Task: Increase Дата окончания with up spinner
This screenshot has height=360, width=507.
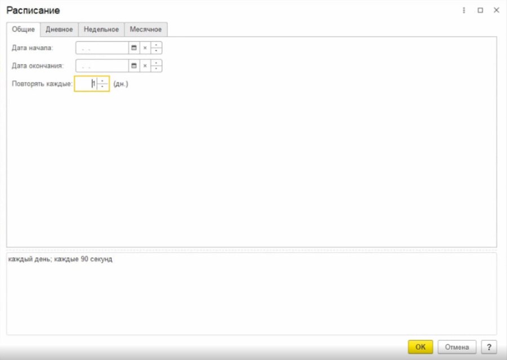Action: click(156, 63)
